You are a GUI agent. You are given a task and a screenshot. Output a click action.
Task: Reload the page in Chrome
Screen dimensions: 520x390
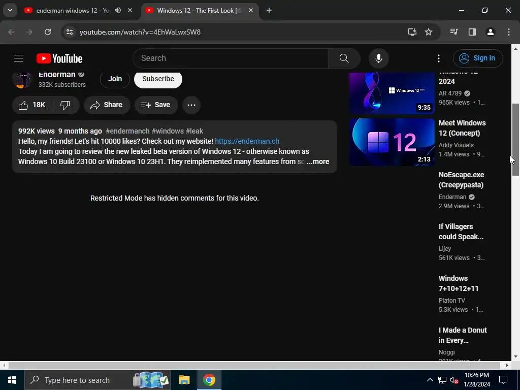[48, 32]
